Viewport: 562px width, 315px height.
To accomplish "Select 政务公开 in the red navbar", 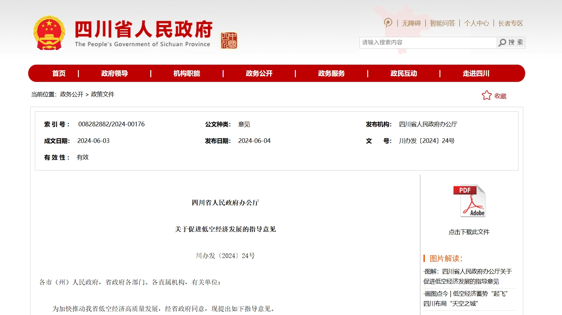I will (x=259, y=73).
